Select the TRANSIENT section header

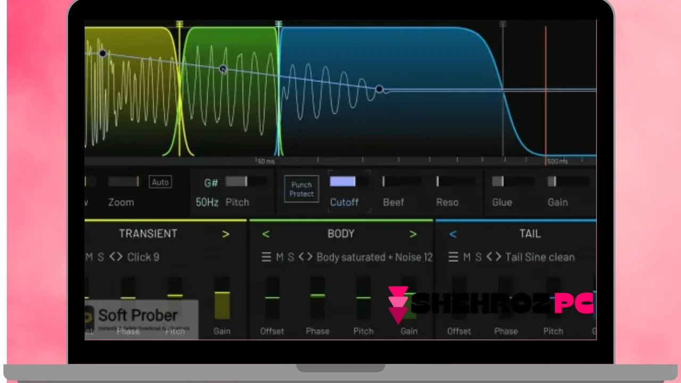[x=148, y=234]
